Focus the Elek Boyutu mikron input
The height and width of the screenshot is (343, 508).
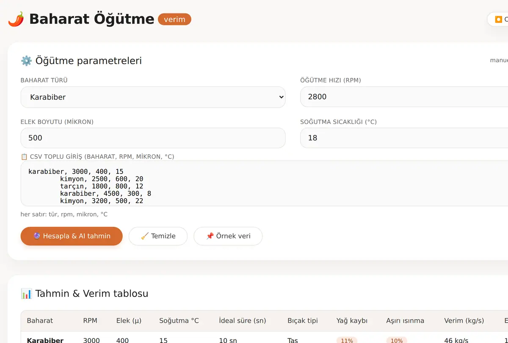(153, 138)
